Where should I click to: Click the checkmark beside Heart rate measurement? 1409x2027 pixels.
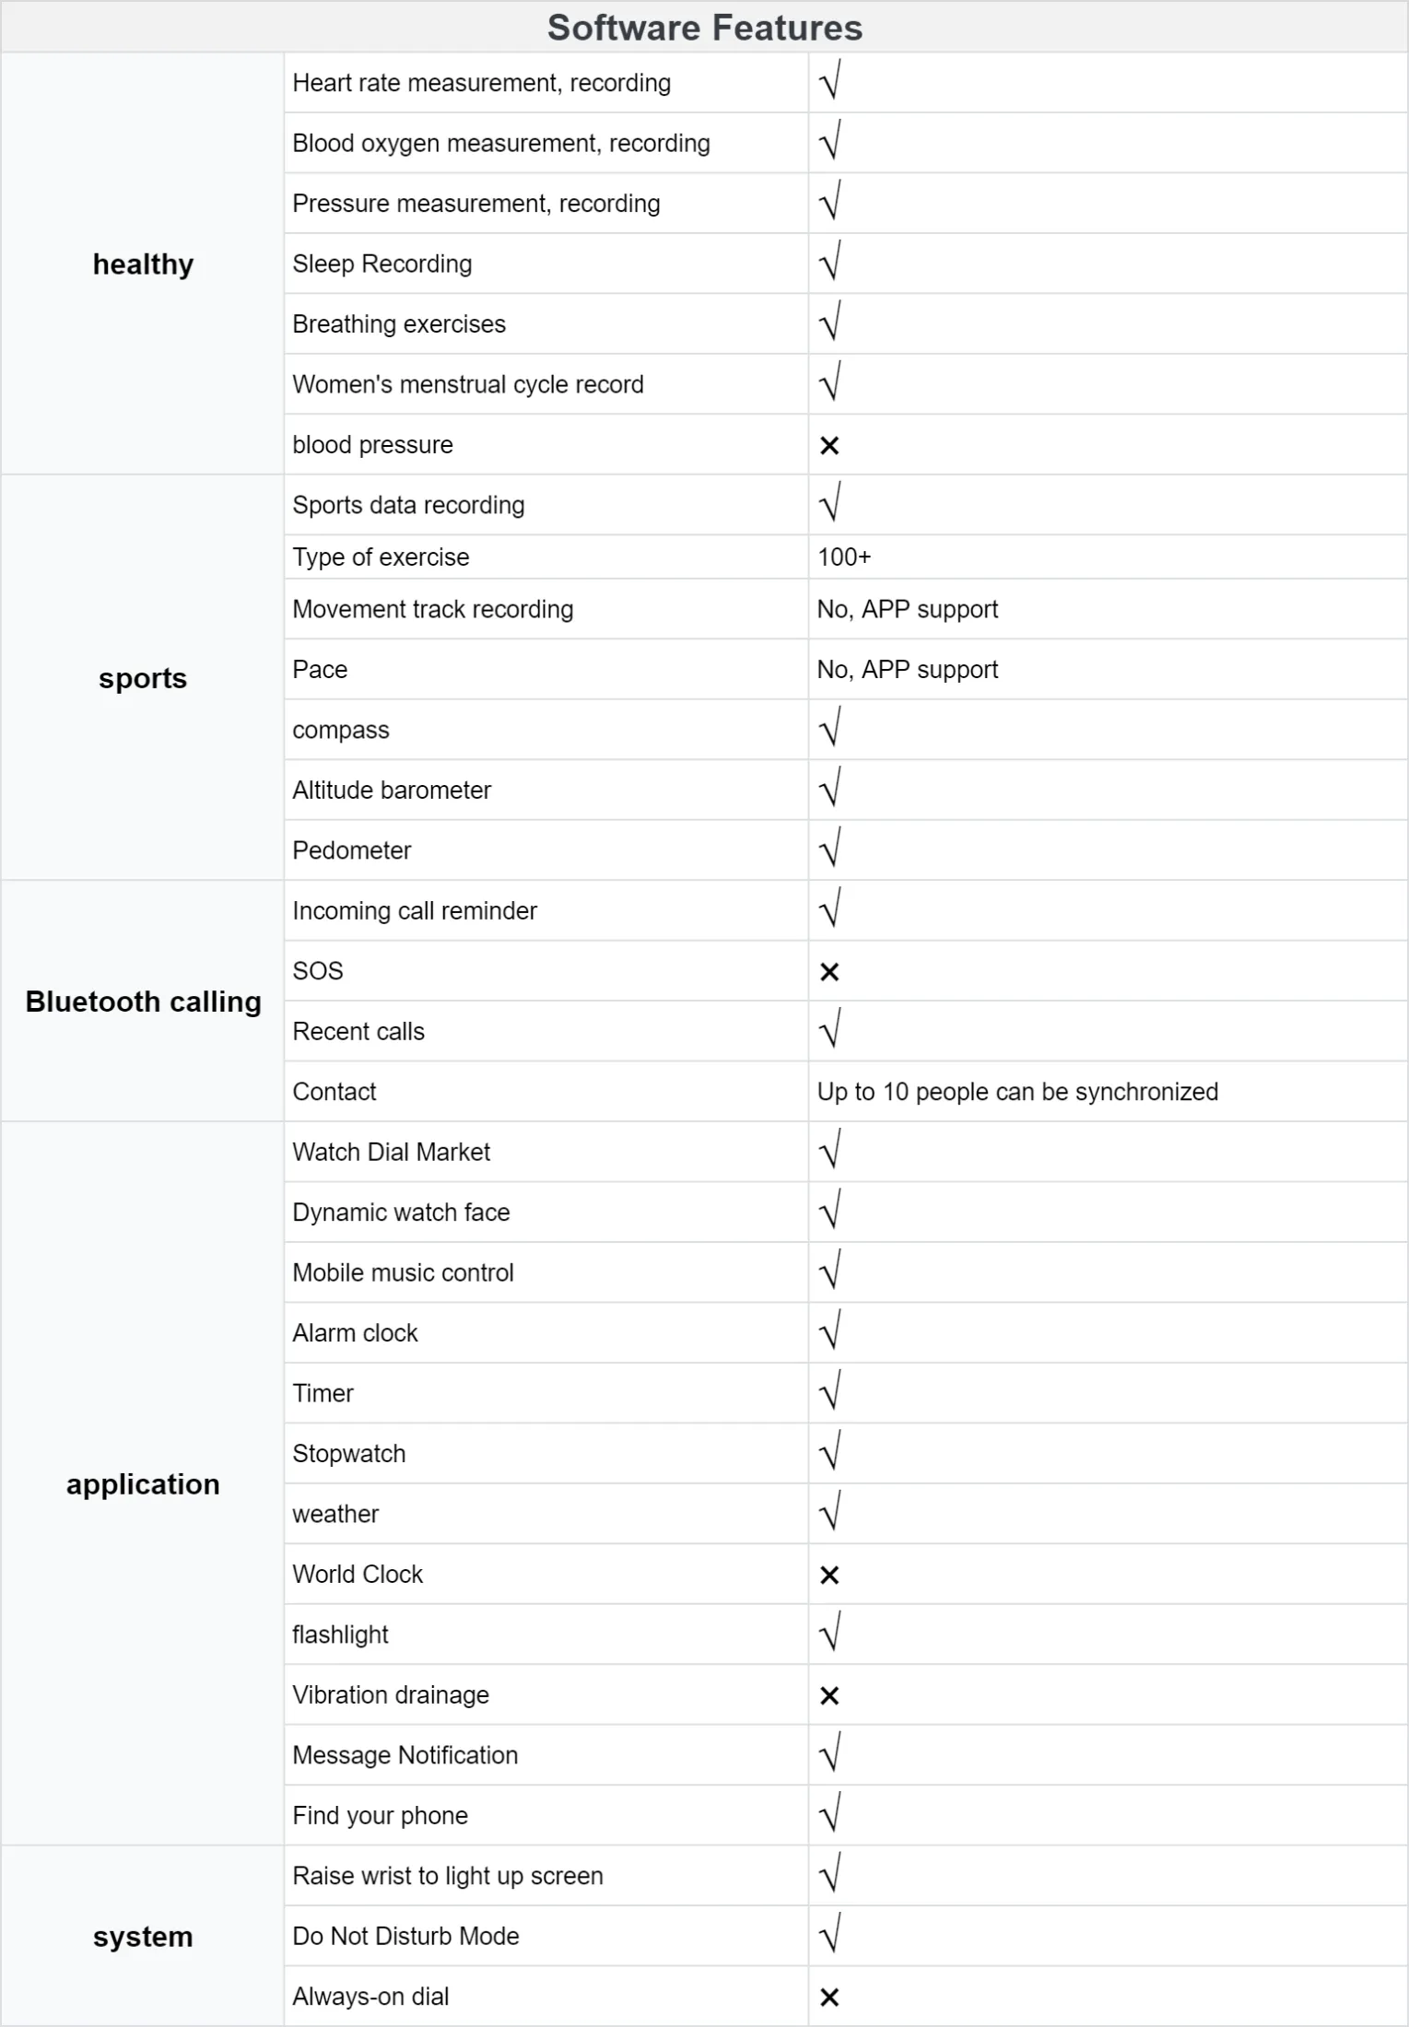pyautogui.click(x=829, y=82)
